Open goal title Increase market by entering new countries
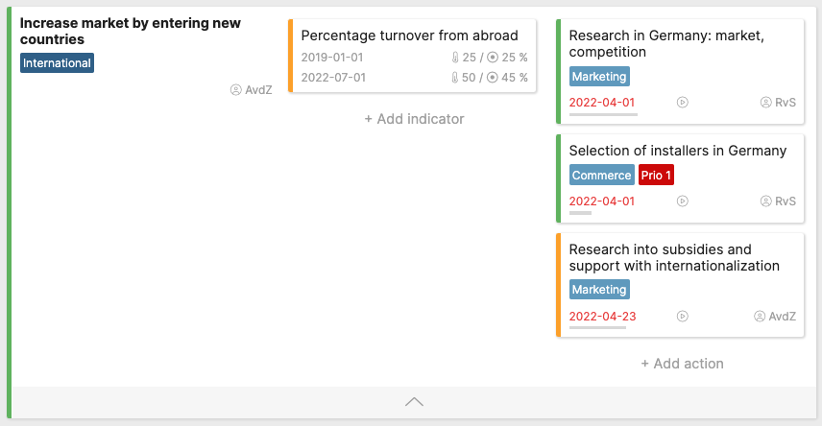Screen dimensions: 822x426 (x=131, y=31)
